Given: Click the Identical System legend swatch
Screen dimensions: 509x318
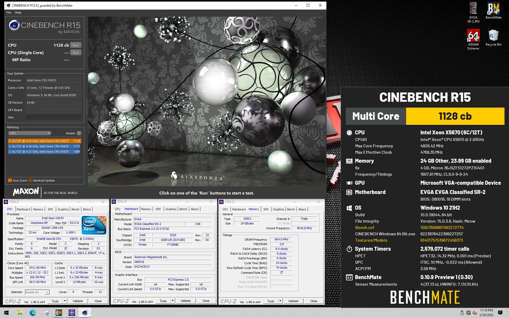Looking at the screenshot, I should pos(30,180).
